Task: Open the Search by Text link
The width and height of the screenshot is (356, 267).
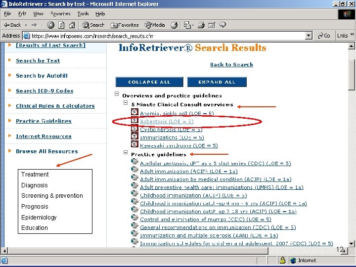Action: coord(38,61)
